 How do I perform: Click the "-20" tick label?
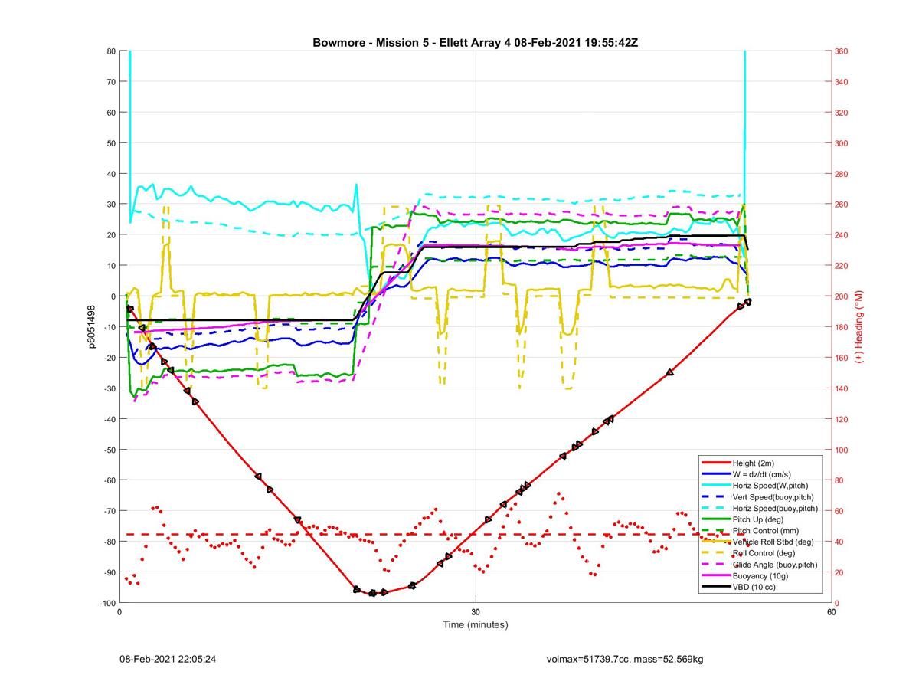(109, 358)
